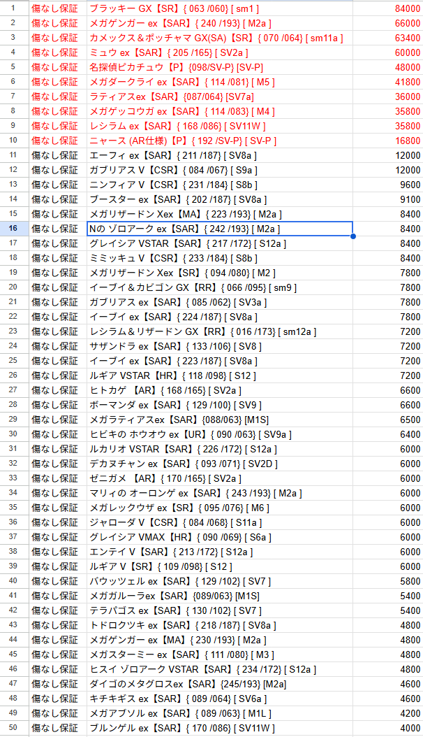Click the 84000 price cell
Viewport: 423px width, 737px height.
(x=388, y=8)
